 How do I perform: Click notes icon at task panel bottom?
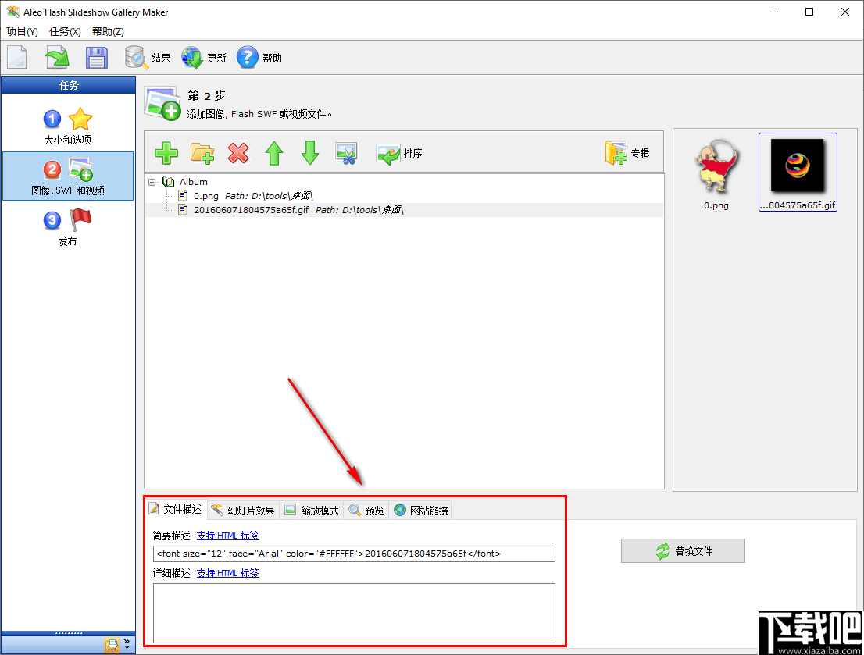click(x=112, y=644)
